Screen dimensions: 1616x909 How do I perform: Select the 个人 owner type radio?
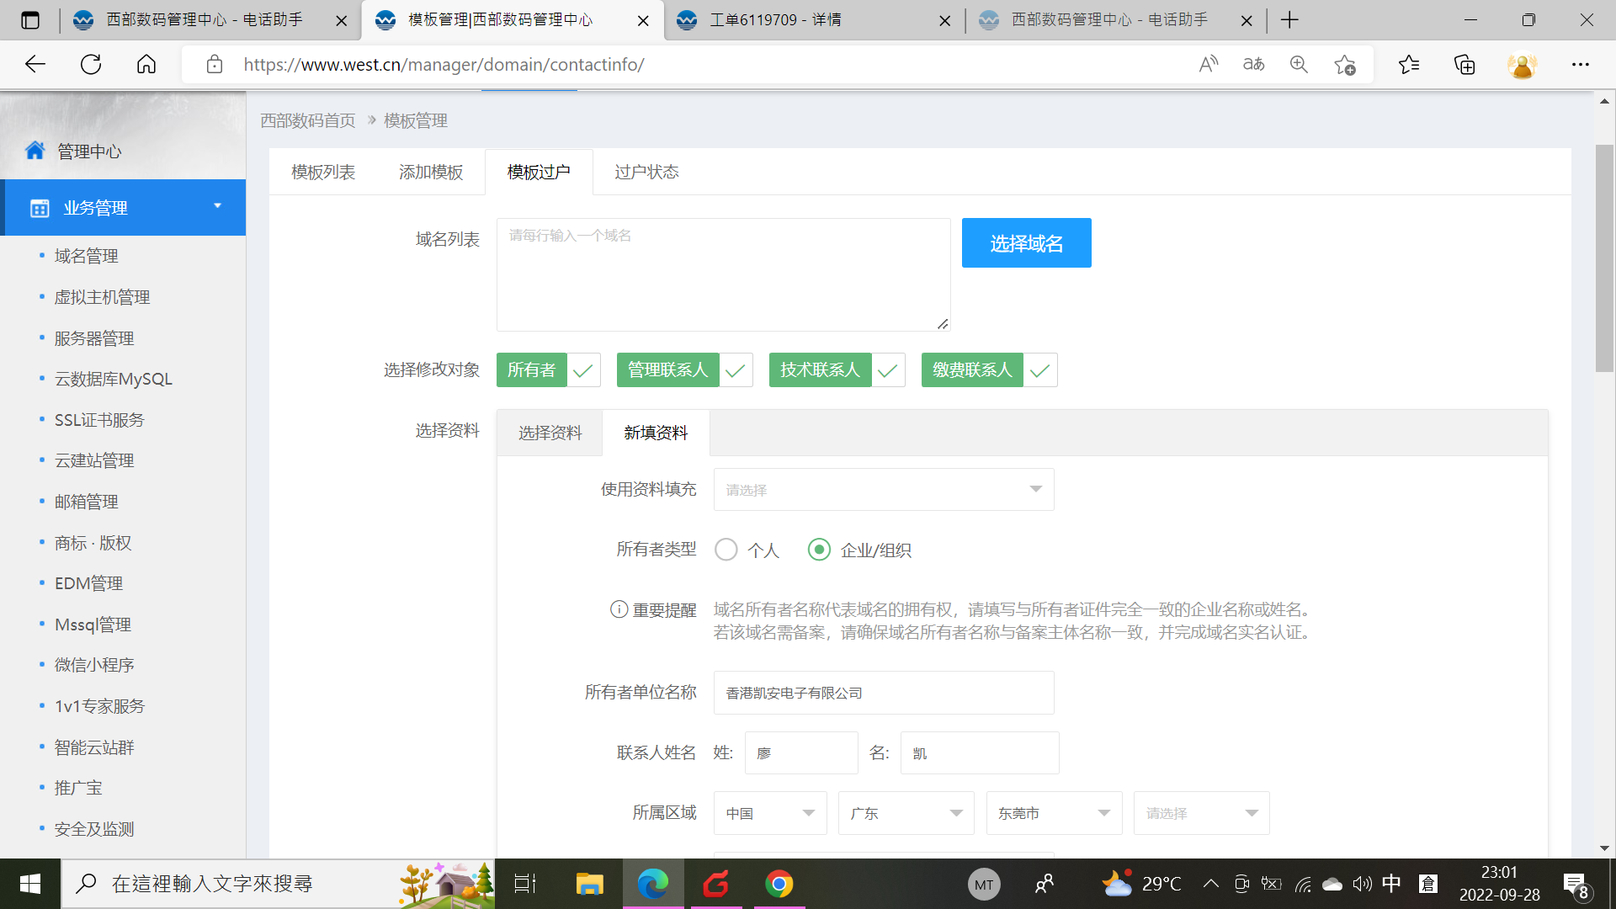[726, 550]
